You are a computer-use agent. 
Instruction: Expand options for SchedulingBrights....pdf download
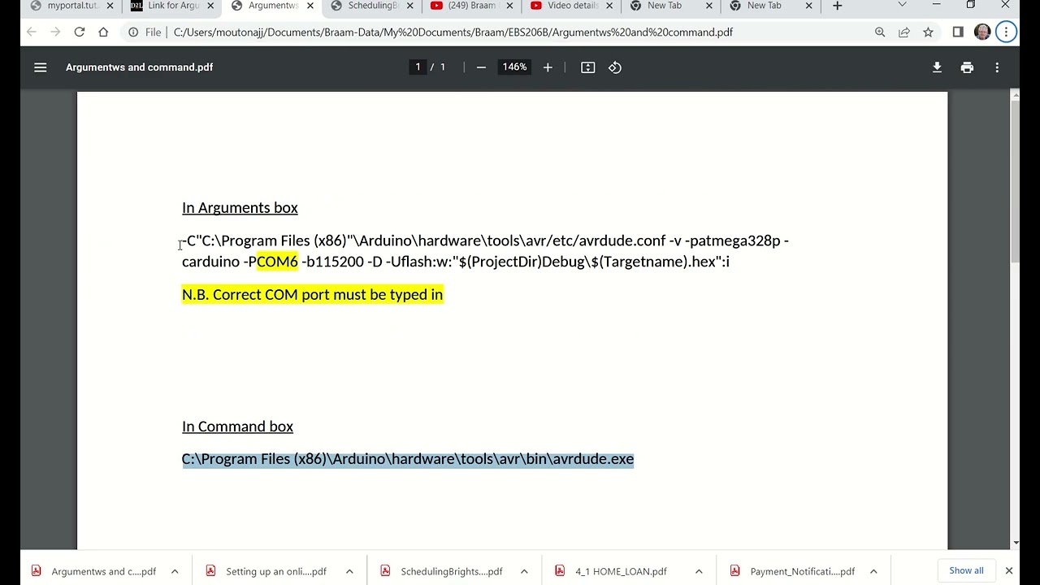(x=524, y=571)
